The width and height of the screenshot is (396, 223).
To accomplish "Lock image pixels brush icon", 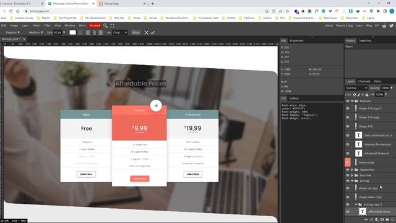I will point(359,95).
